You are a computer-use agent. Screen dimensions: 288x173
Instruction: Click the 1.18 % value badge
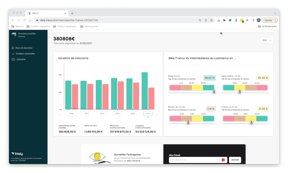tap(211, 109)
